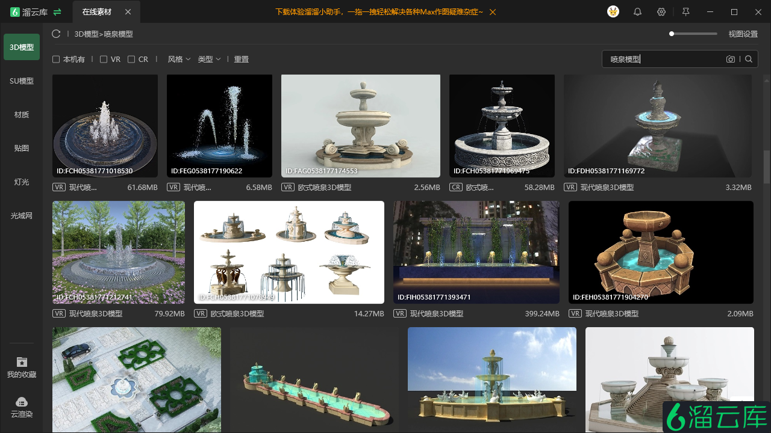Adjust the thumbnail size slider
This screenshot has height=433, width=771.
click(x=693, y=34)
